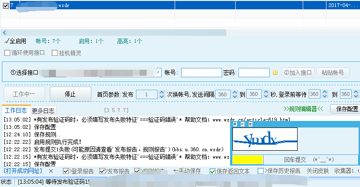This screenshot has height=187, width=360.
Task: Decrease the first 发送间隔 value down arrow
Action: [x=235, y=96]
